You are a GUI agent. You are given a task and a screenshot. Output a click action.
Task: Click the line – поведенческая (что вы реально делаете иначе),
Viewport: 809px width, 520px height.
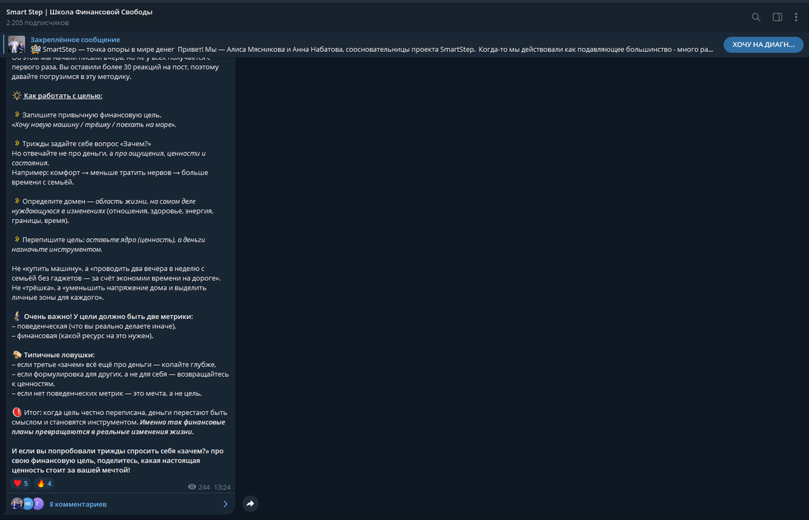[x=94, y=326]
